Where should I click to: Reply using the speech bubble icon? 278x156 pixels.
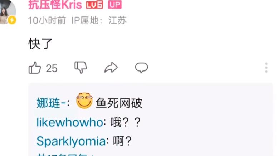(x=141, y=68)
